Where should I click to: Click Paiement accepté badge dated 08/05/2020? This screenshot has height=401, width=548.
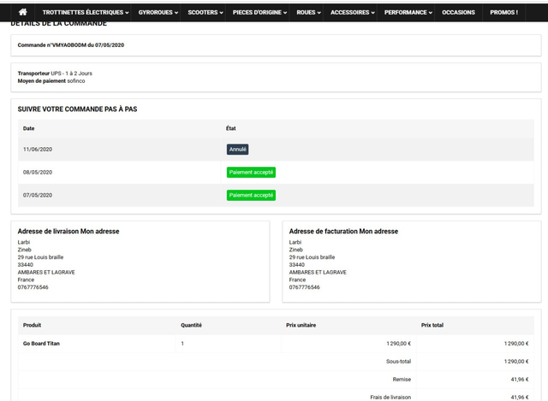point(251,173)
